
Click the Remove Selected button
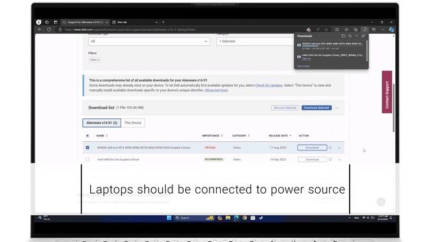click(285, 108)
